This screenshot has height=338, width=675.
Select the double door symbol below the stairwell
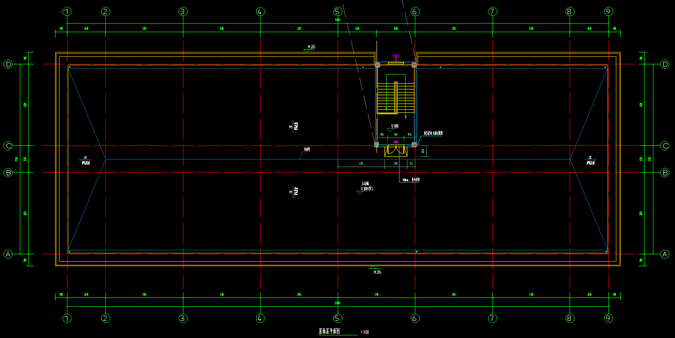[396, 151]
